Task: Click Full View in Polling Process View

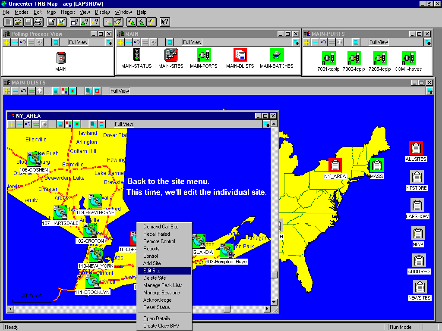Action: pos(78,42)
